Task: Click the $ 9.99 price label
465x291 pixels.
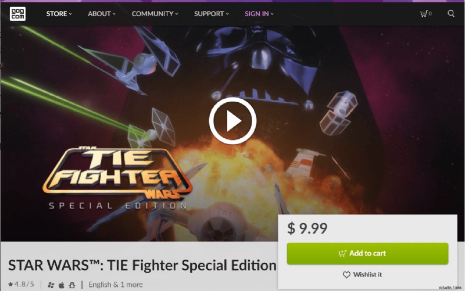Action: (307, 228)
